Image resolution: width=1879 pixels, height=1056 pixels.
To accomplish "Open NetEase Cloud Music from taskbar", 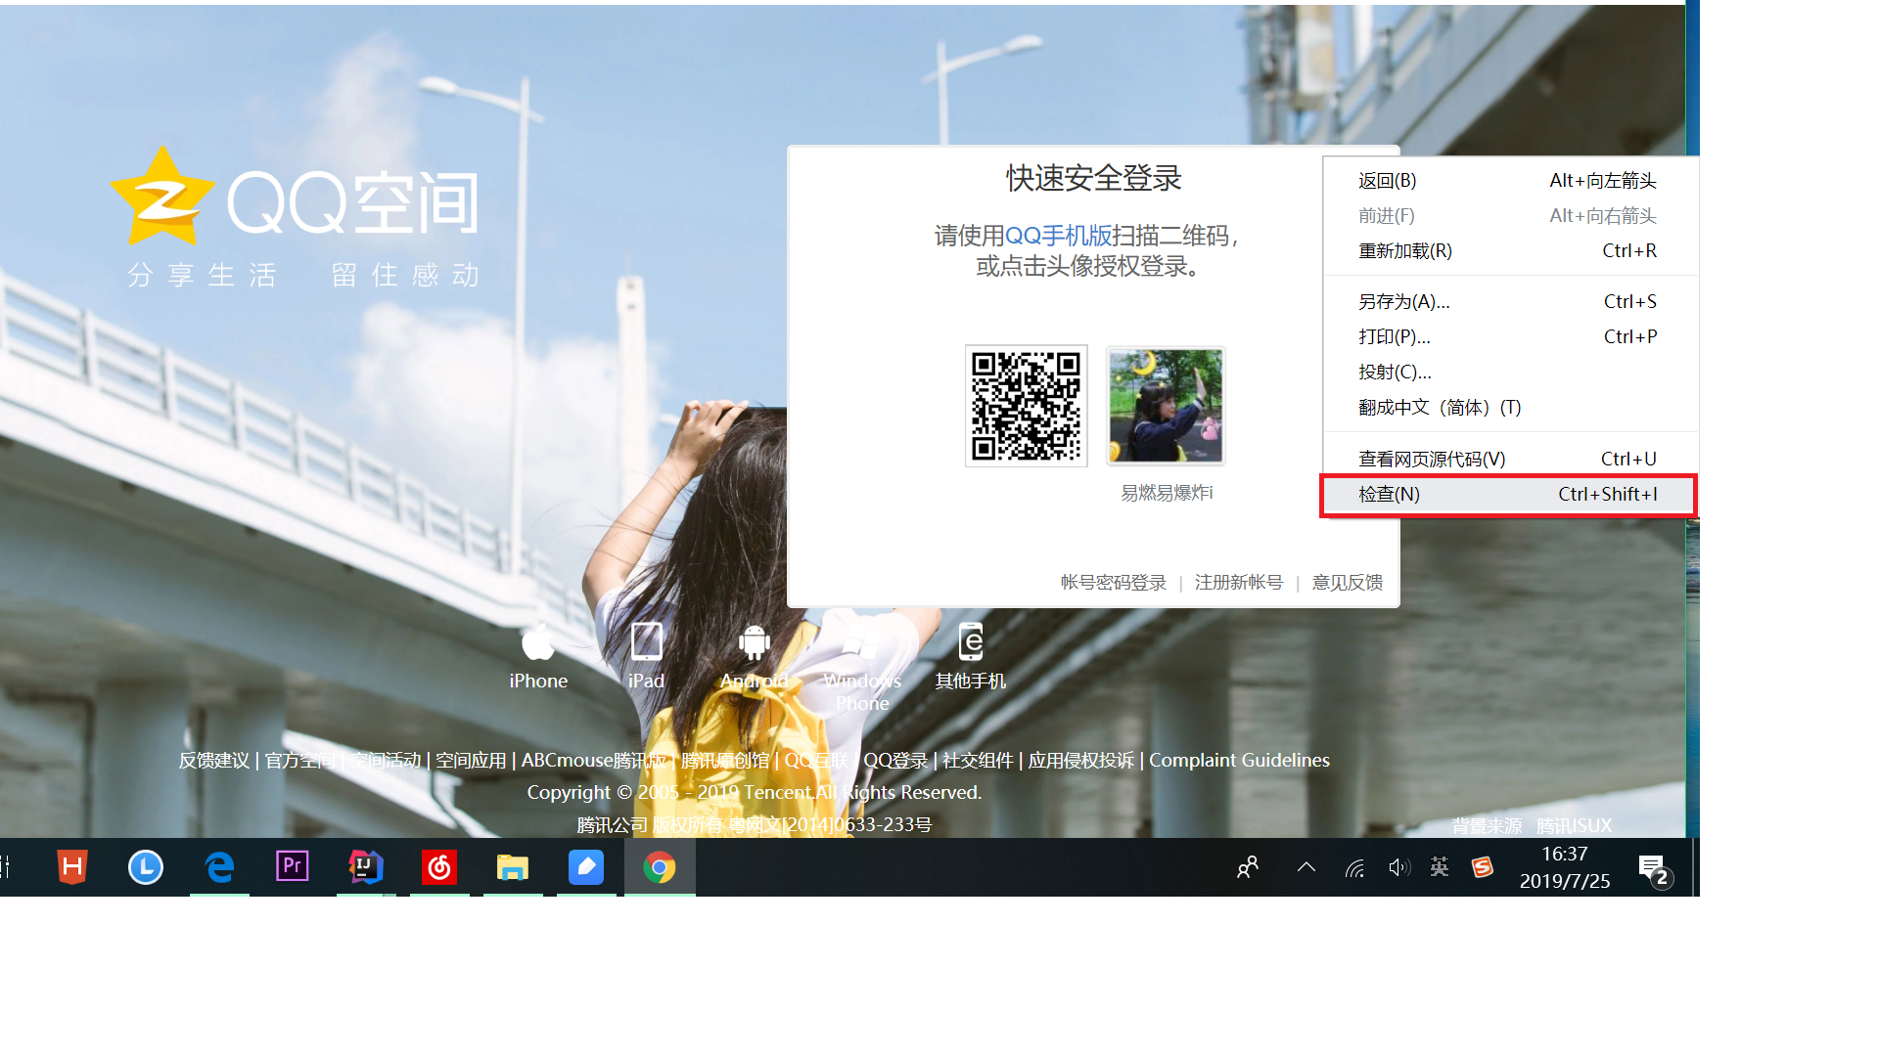I will (x=439, y=867).
